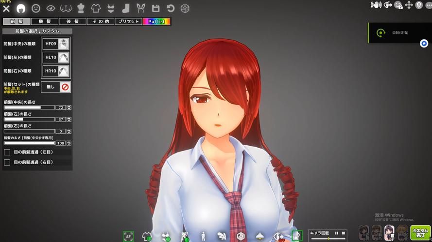432x242 pixels.
Task: Switch to the 後髪 (back hair) tab
Action: [73, 22]
